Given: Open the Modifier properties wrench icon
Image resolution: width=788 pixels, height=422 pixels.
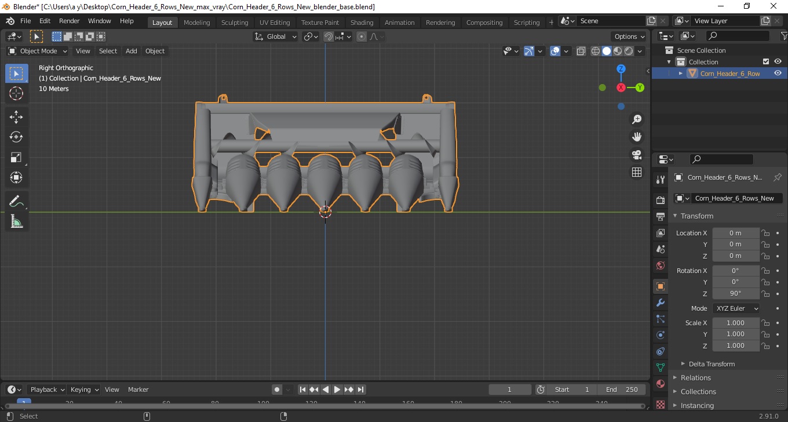Looking at the screenshot, I should 660,303.
